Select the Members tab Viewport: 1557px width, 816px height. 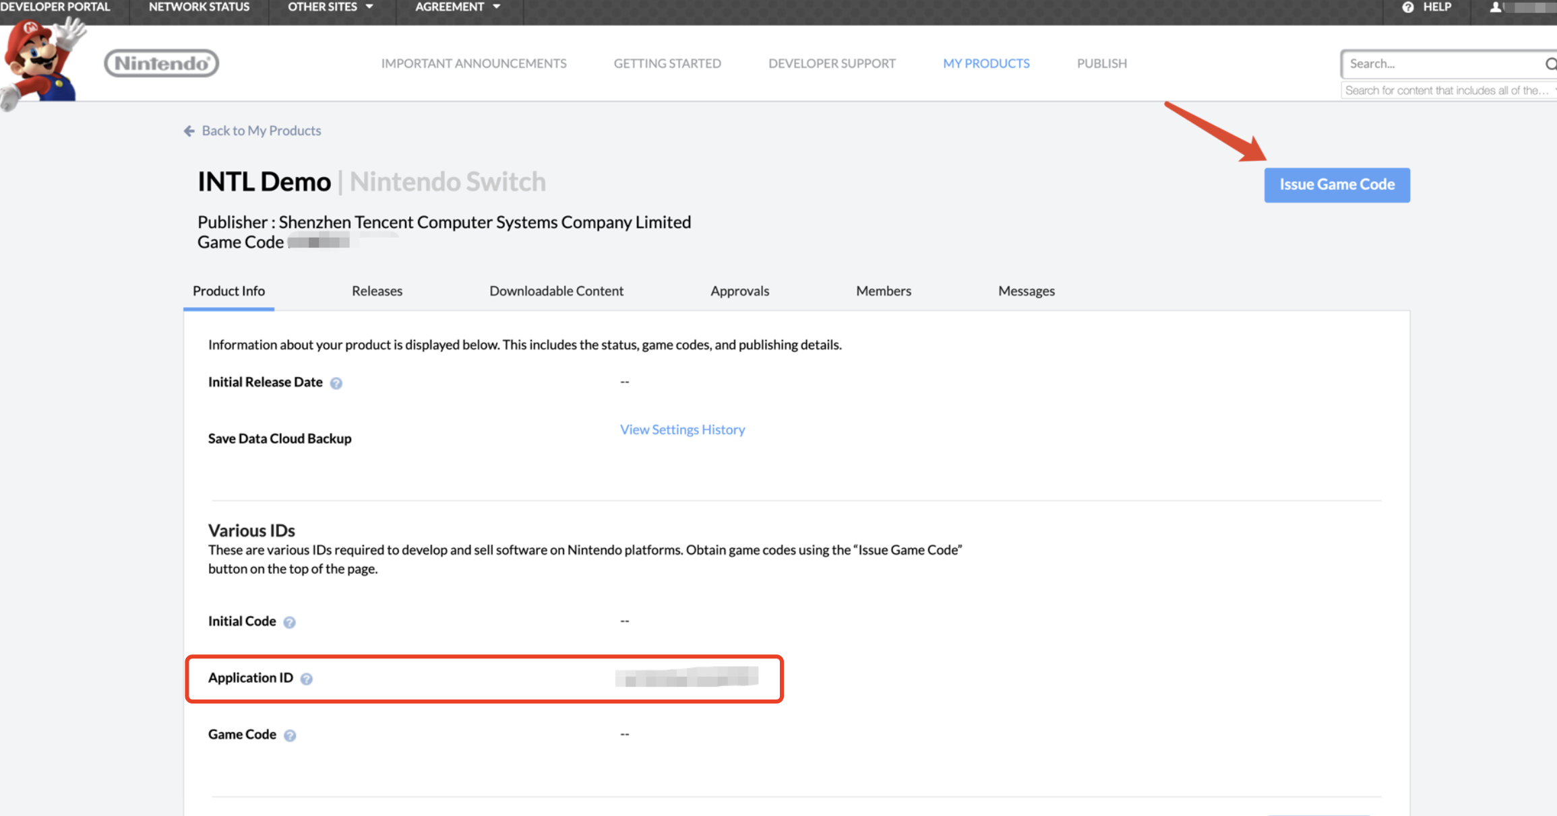[x=884, y=290]
